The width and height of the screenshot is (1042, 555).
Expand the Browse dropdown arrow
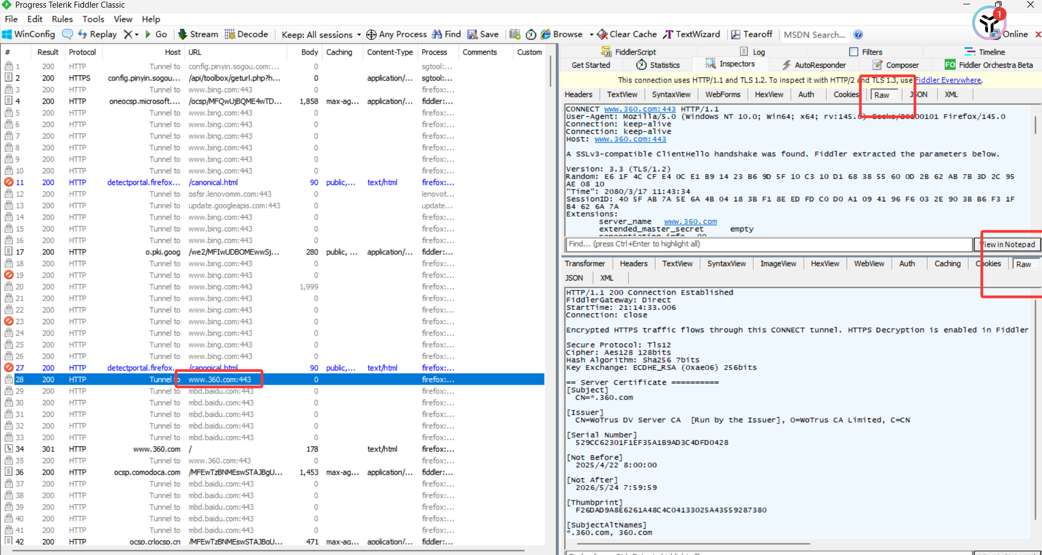coord(591,34)
